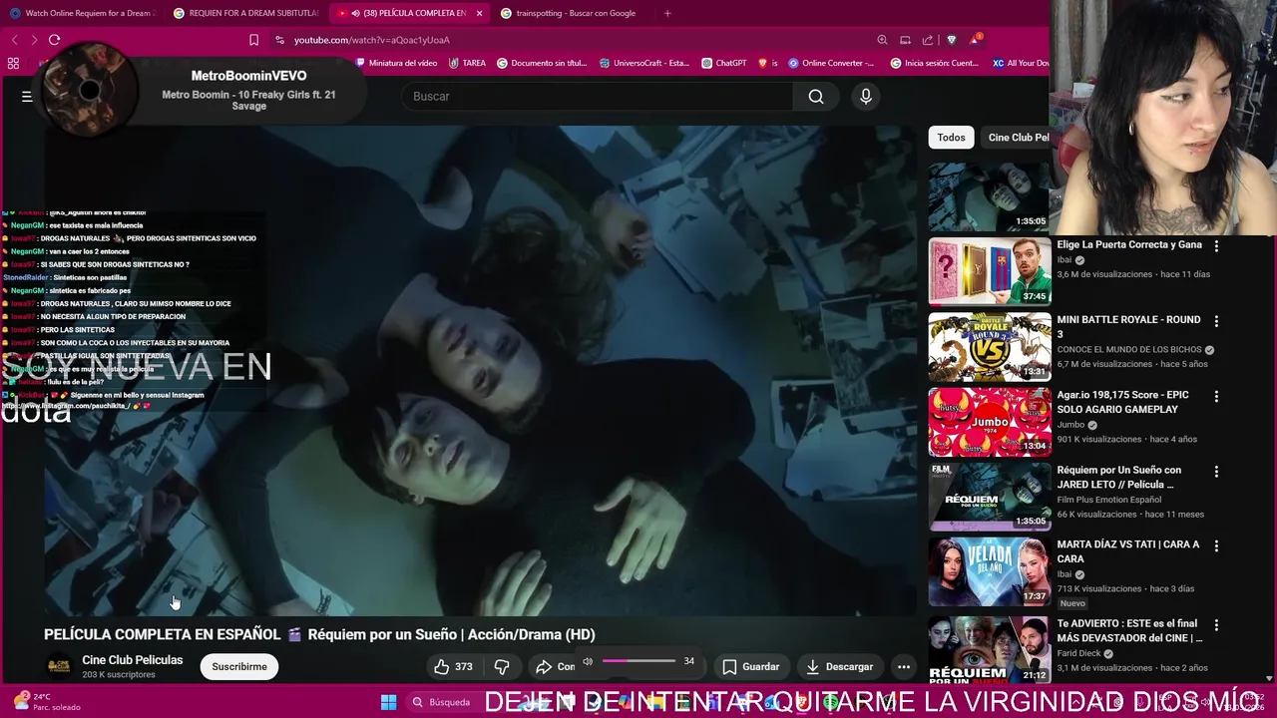Open the zoom magnifier in address bar
The height and width of the screenshot is (718, 1277).
click(x=882, y=40)
